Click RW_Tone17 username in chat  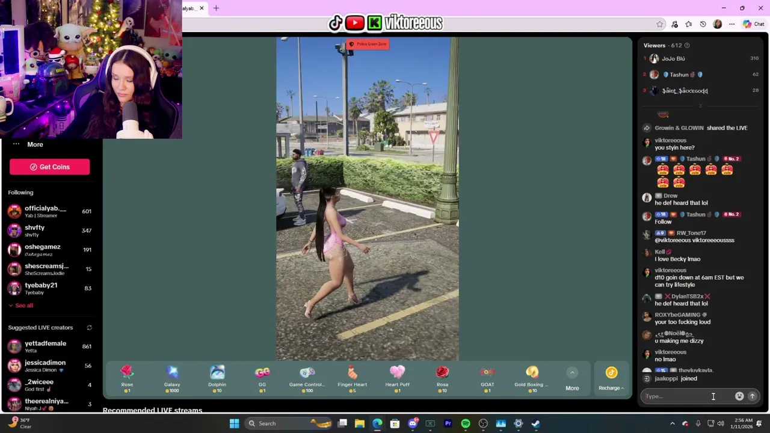point(691,233)
